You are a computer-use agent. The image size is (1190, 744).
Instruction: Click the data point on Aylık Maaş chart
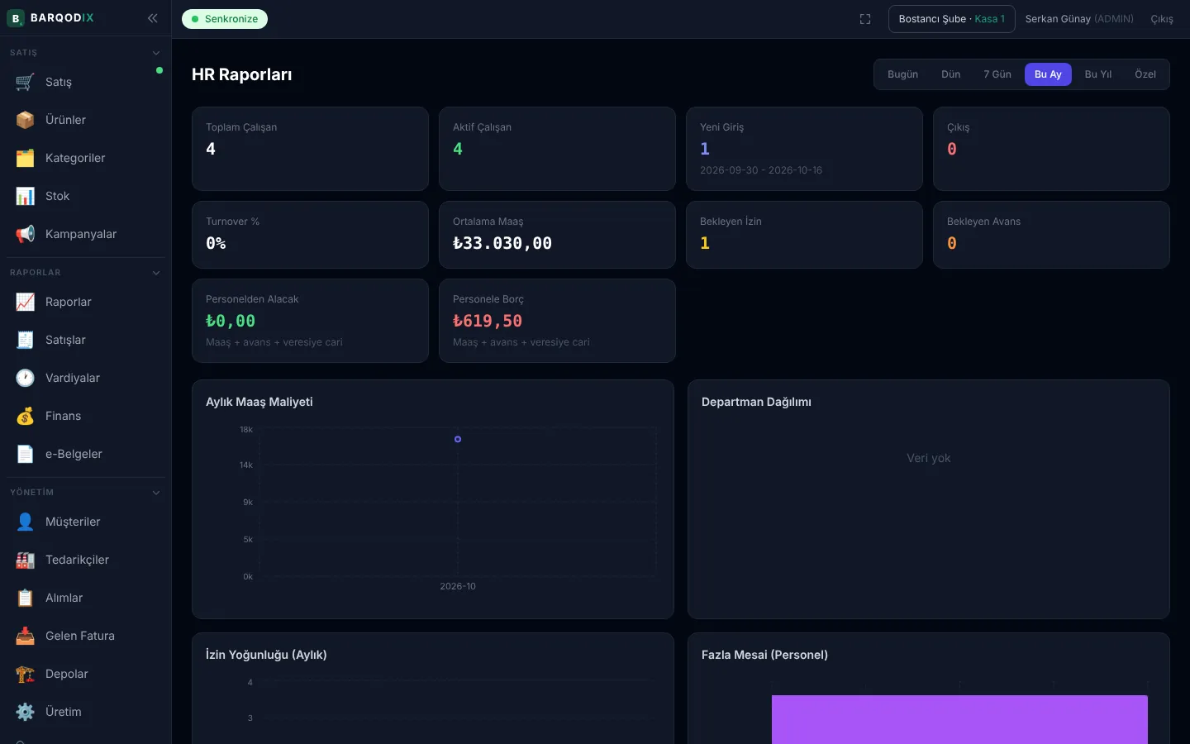(458, 439)
